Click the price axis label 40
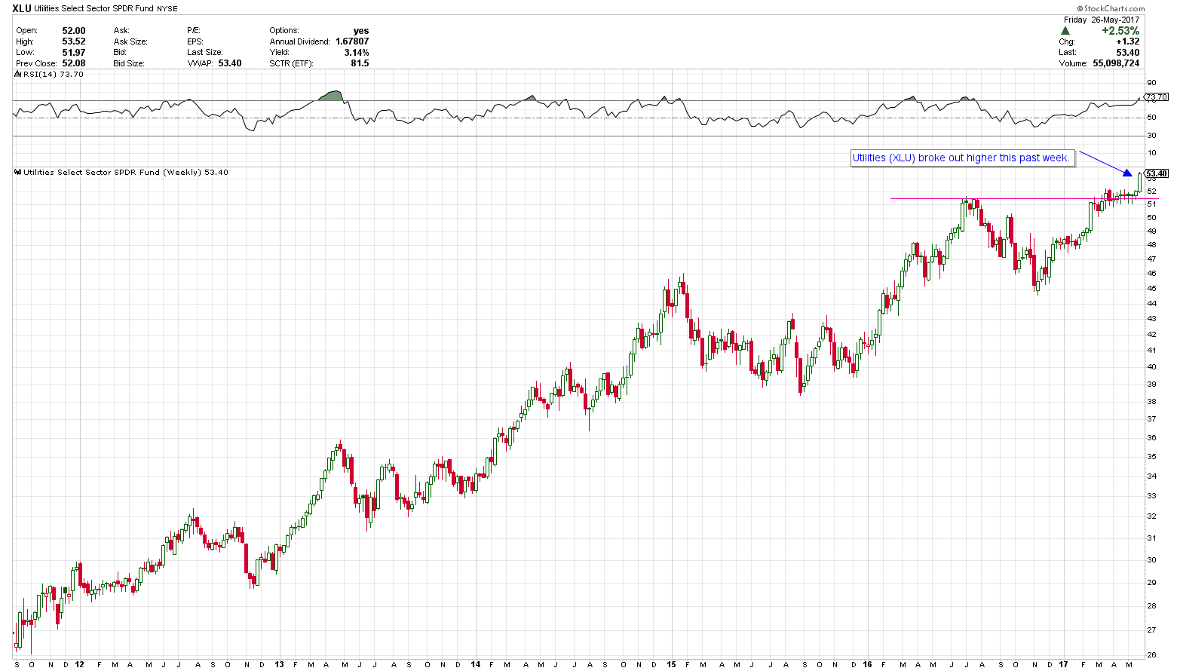 click(x=1151, y=367)
